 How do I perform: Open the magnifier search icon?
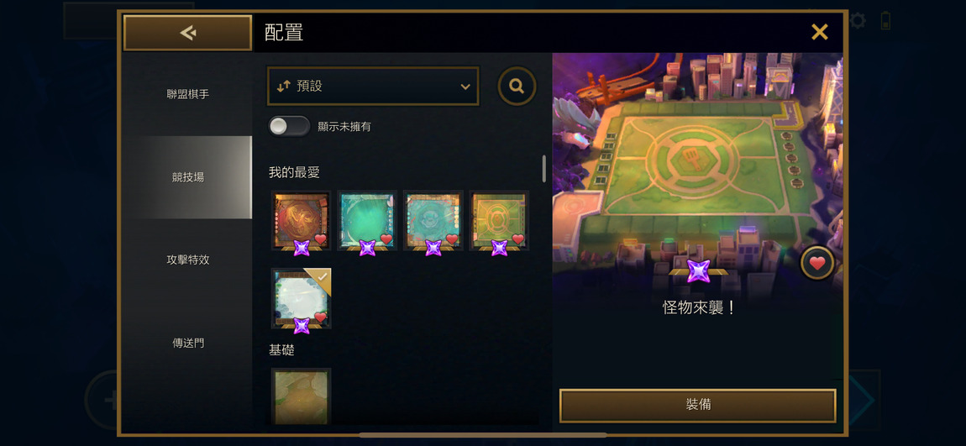point(517,87)
